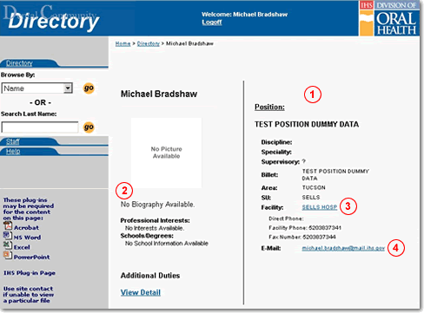The width and height of the screenshot is (424, 313).
Task: Select the Michael Bradshaw name heading
Action: (x=159, y=94)
